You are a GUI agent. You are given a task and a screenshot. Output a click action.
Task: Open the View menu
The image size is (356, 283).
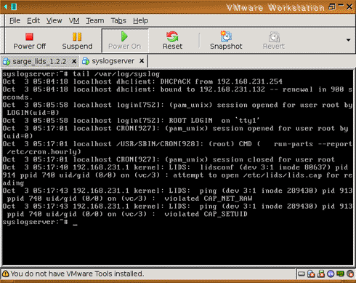54,20
